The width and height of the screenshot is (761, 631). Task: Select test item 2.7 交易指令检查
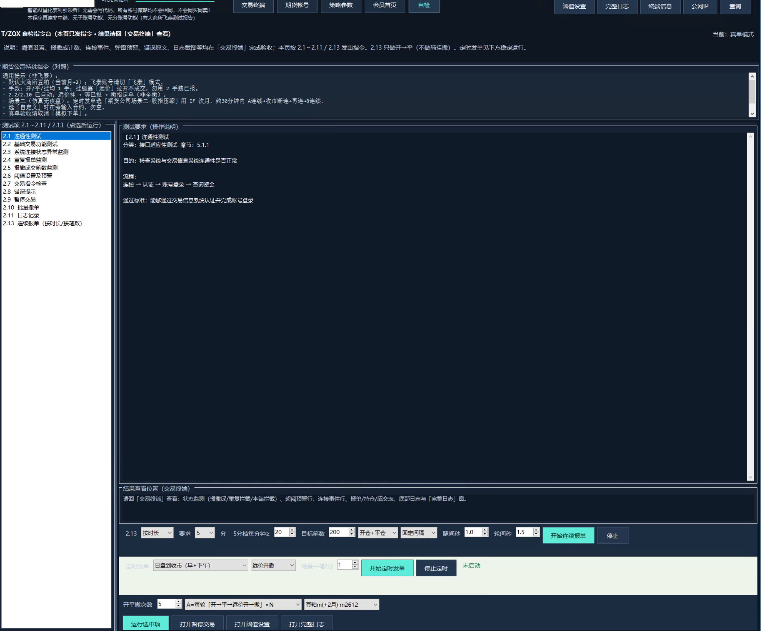[x=56, y=184]
